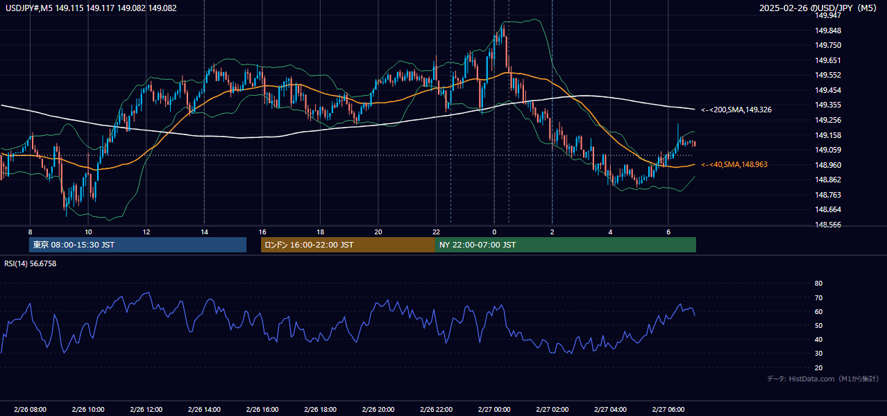This screenshot has width=887, height=416.
Task: Open the データ: HistData.com source credit
Action: coord(822,379)
